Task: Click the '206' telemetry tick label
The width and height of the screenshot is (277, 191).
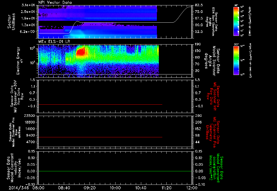Action: 198,122
